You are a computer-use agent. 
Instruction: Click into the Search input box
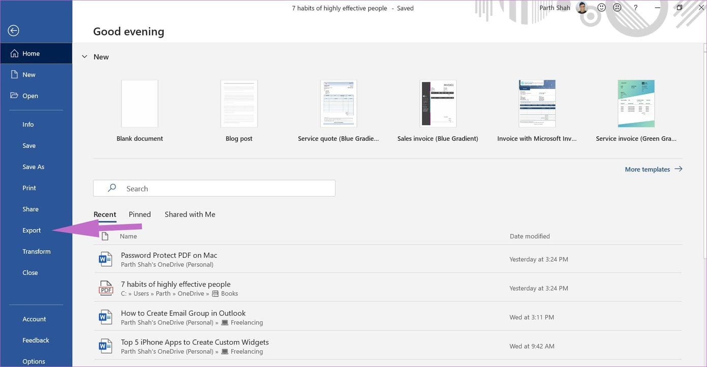click(214, 189)
